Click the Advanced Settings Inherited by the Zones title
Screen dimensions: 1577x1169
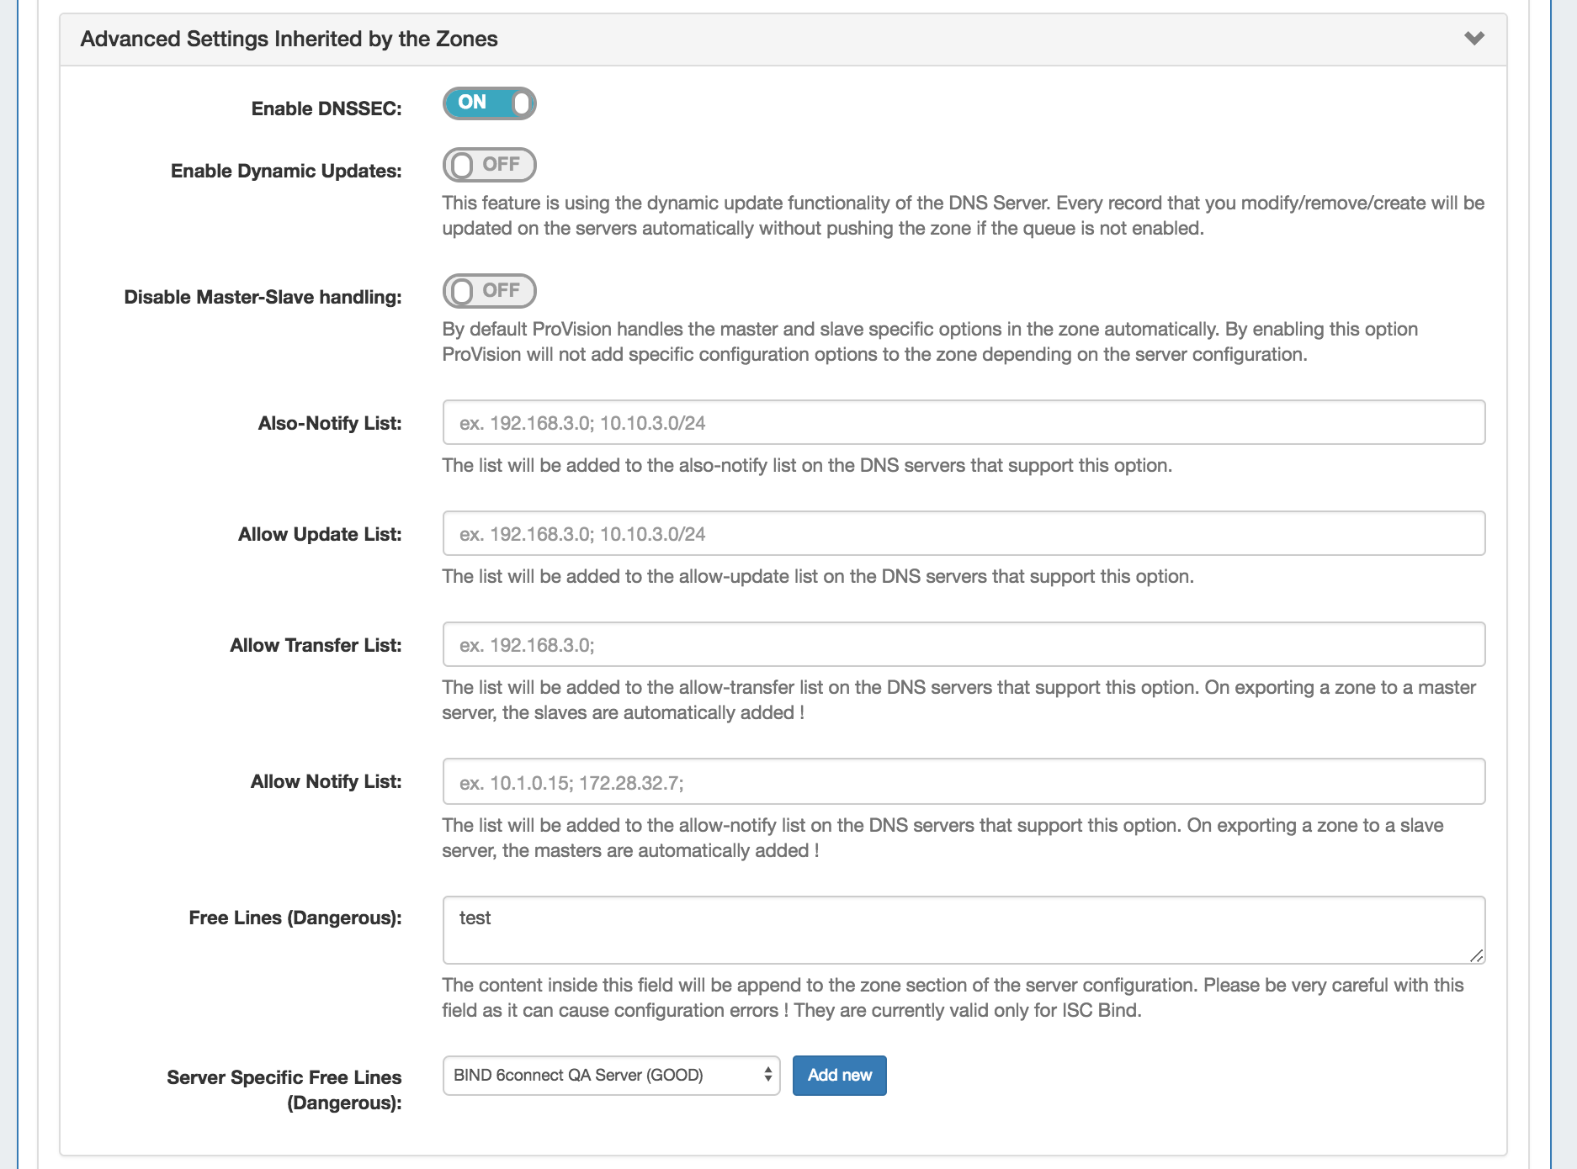click(x=289, y=39)
